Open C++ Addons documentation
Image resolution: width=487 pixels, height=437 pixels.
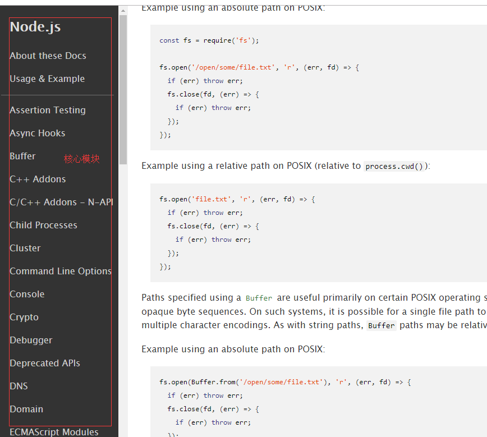coord(38,179)
